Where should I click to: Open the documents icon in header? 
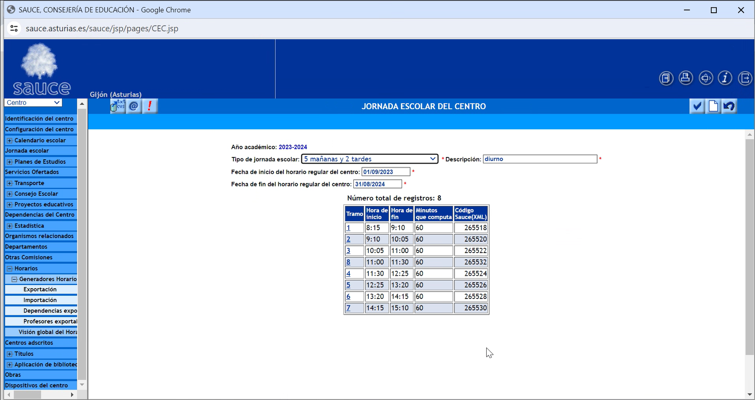[x=666, y=78]
